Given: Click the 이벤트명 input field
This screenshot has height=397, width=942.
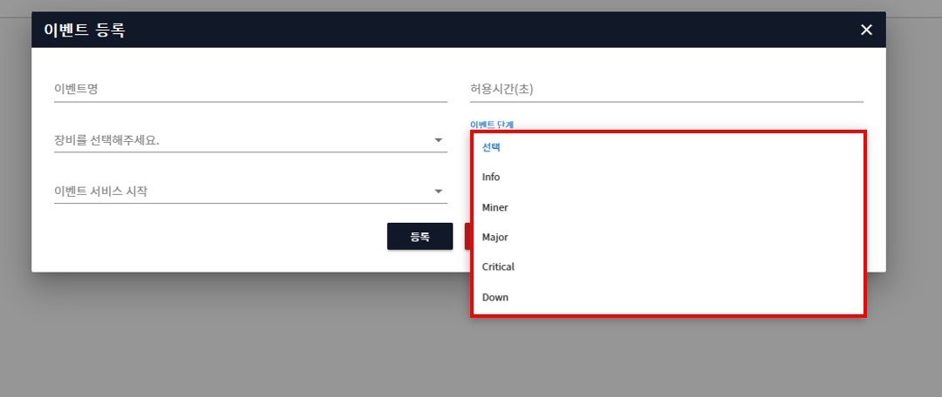Looking at the screenshot, I should (250, 89).
